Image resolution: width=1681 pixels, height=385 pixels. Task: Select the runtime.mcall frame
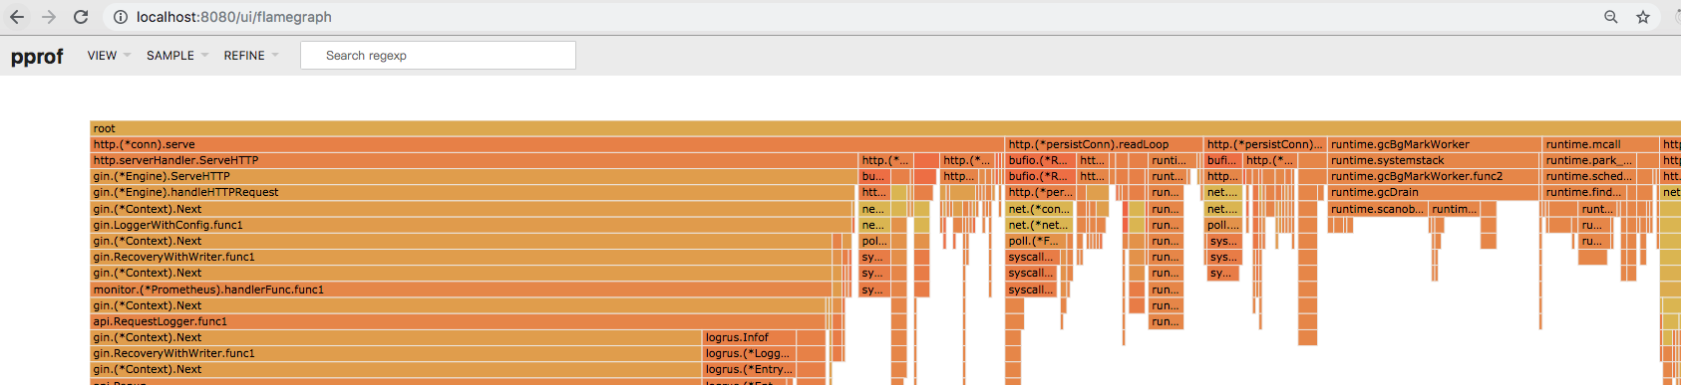[1600, 144]
